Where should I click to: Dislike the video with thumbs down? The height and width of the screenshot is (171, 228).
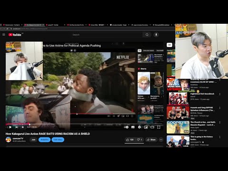tap(139, 140)
